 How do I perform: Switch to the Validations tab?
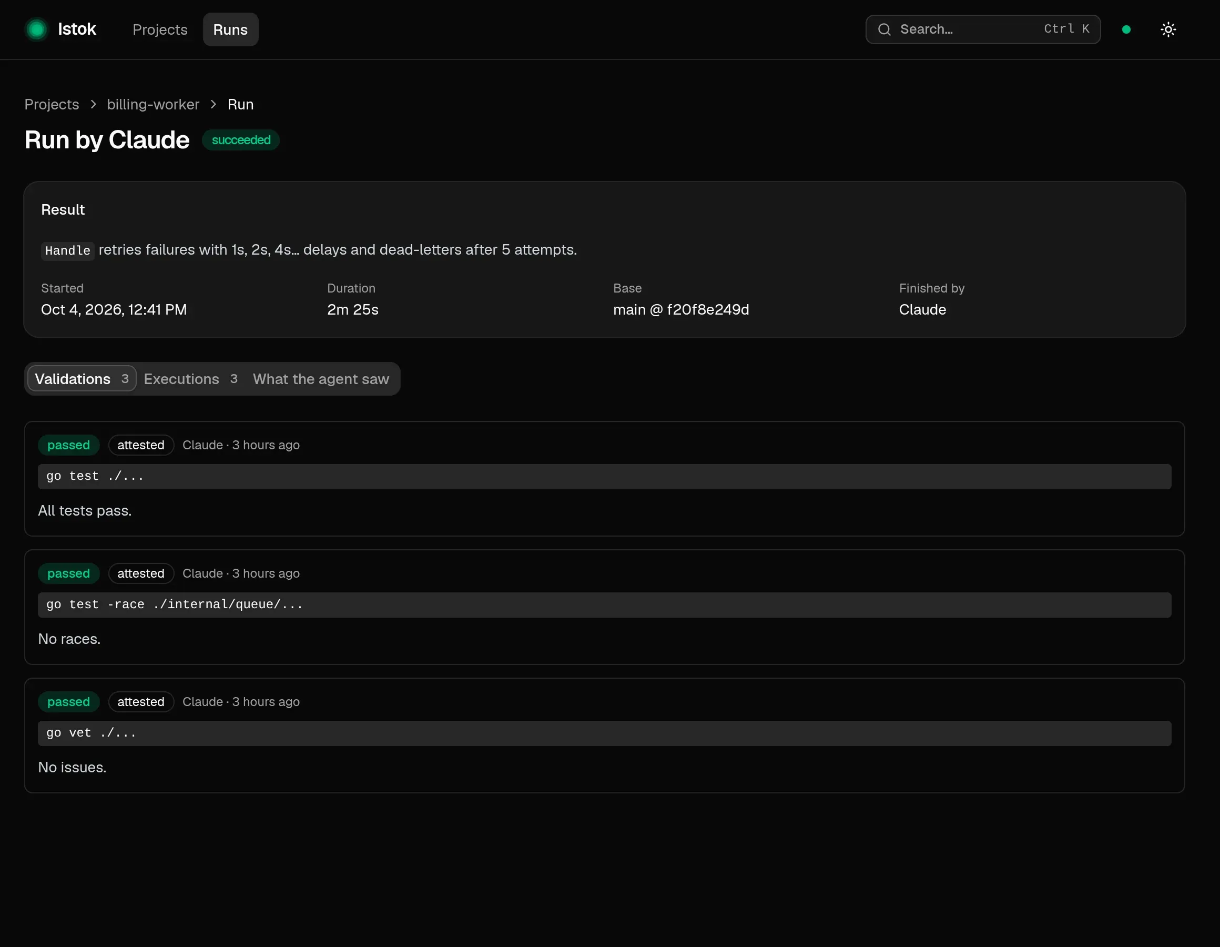point(82,378)
